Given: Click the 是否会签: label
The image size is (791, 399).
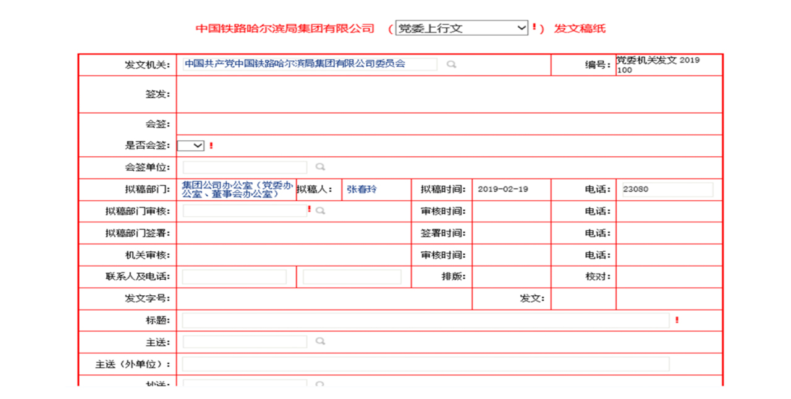Looking at the screenshot, I should point(147,146).
